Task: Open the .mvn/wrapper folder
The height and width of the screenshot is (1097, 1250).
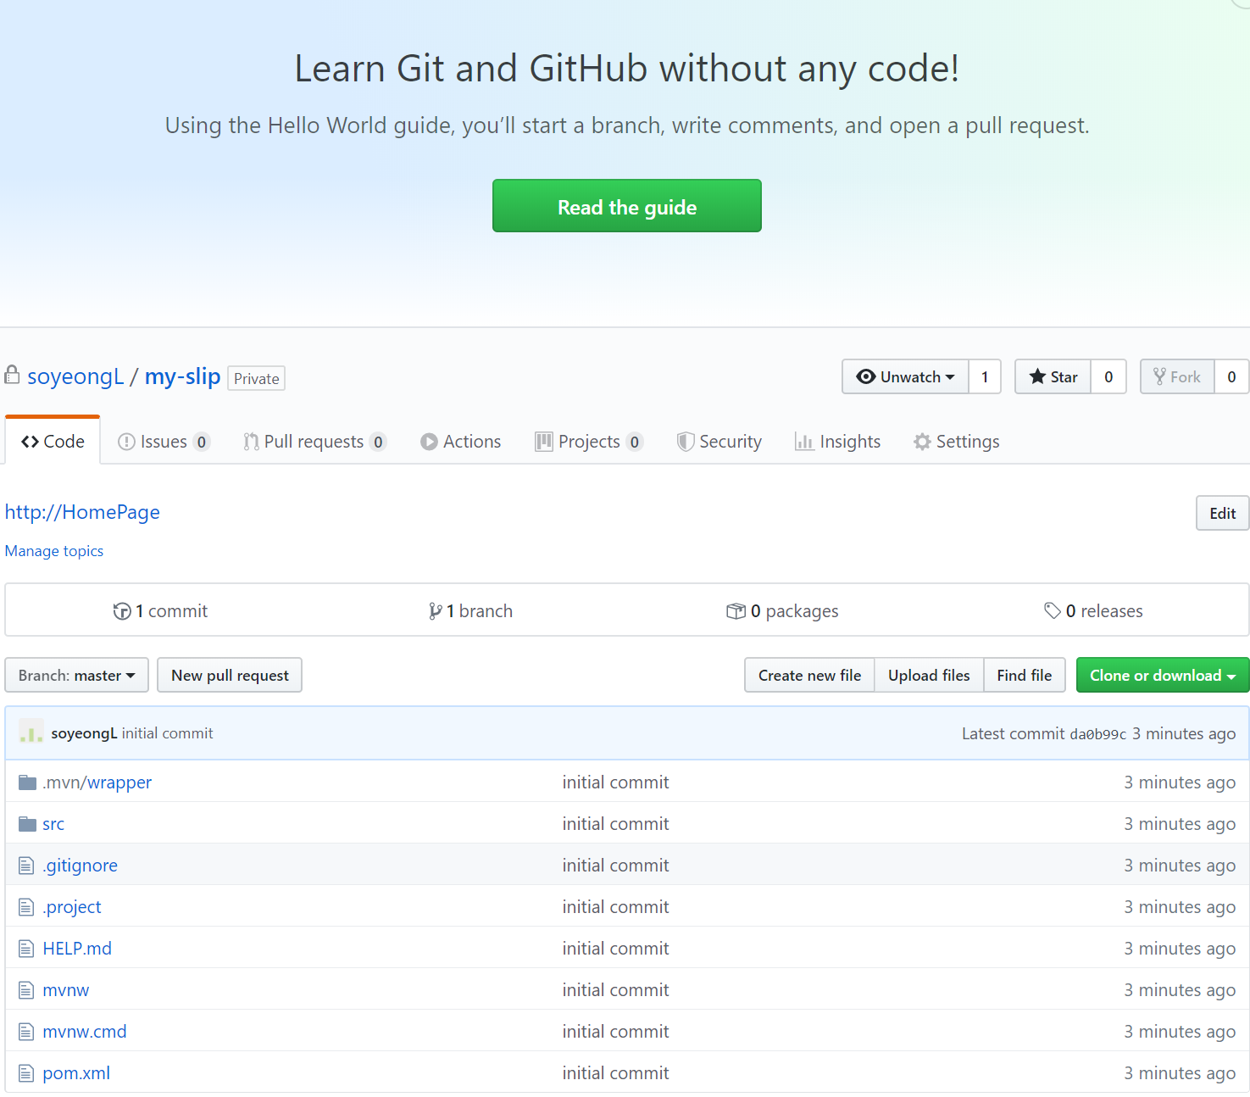Action: pyautogui.click(x=97, y=782)
